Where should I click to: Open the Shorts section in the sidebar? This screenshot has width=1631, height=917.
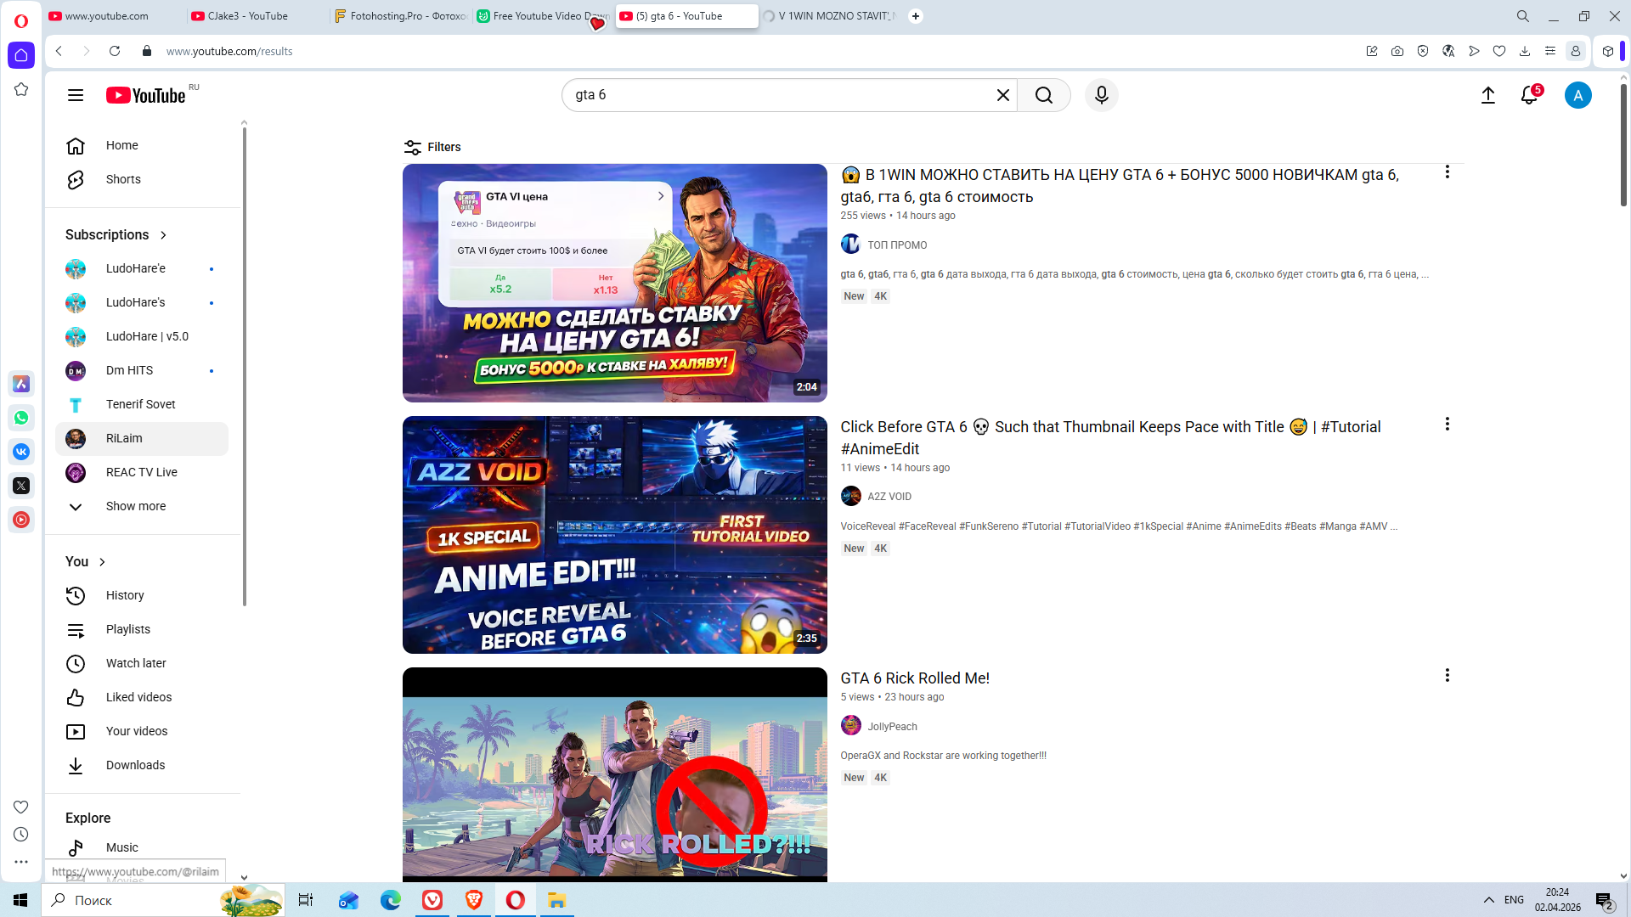coord(123,179)
